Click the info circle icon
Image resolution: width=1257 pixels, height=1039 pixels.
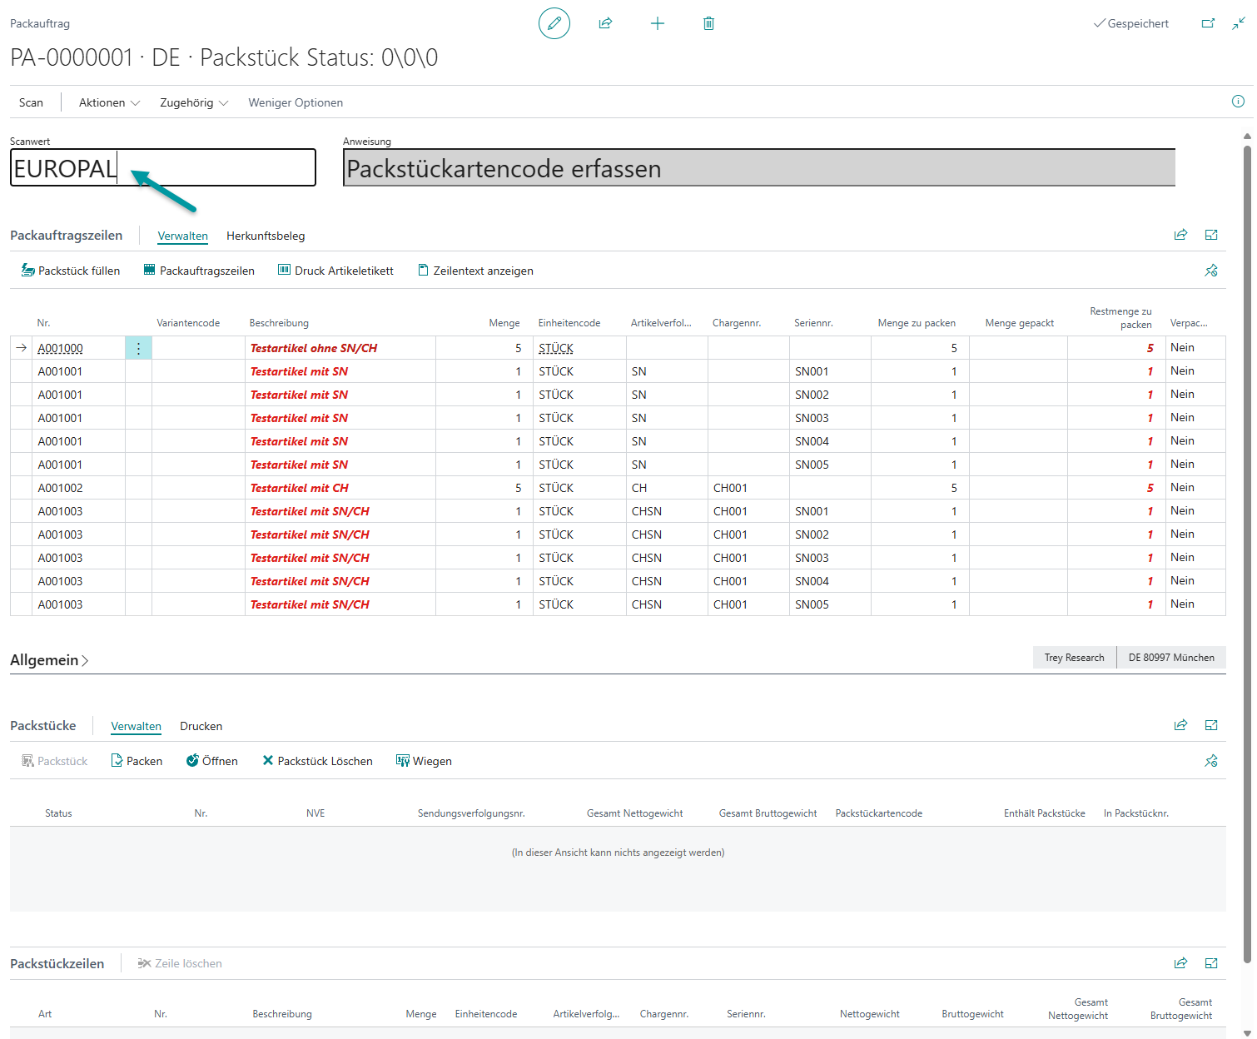[x=1238, y=102]
